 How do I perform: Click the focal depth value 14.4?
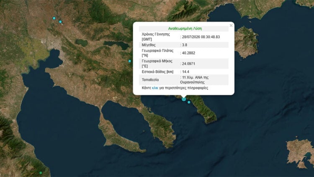point(185,72)
